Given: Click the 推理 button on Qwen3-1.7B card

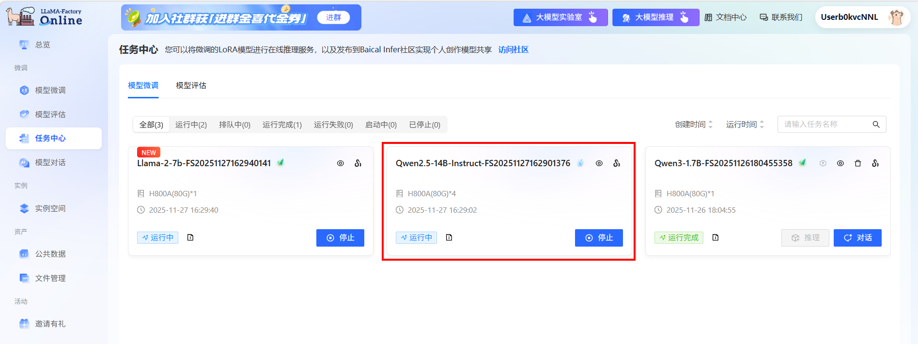Looking at the screenshot, I should pyautogui.click(x=805, y=238).
